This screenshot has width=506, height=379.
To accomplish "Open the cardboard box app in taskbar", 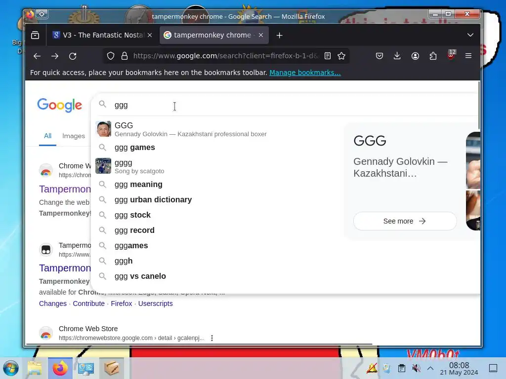I will pos(112,368).
